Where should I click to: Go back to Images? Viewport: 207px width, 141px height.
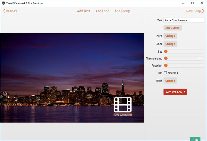point(10,11)
